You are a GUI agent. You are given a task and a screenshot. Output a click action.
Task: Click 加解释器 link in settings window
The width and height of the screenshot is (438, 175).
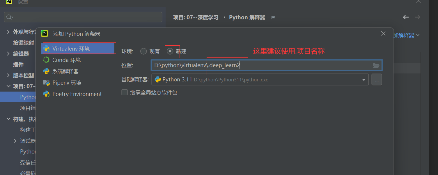pyautogui.click(x=404, y=35)
